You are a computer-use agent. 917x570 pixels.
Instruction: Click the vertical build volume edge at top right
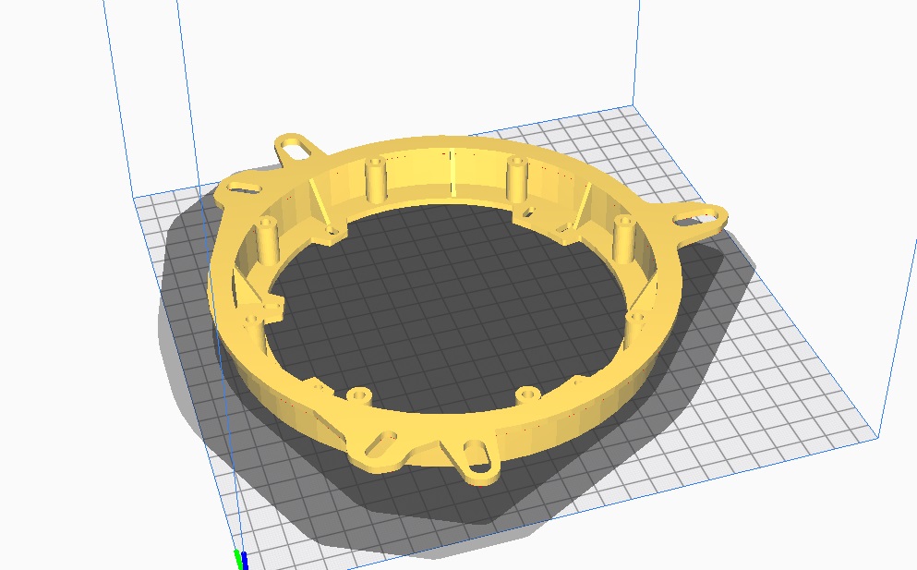(x=637, y=55)
